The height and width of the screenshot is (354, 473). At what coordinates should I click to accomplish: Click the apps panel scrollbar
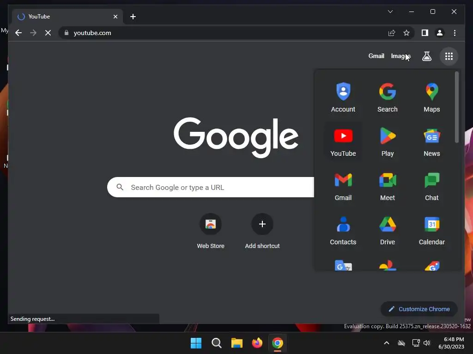point(457,107)
